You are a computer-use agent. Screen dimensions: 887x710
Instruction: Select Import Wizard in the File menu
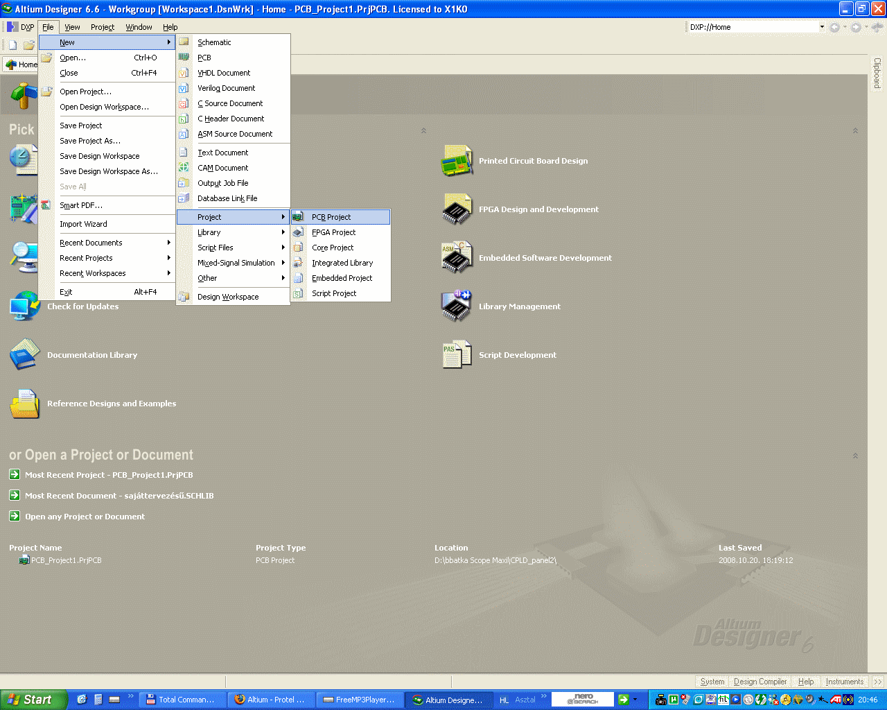tap(107, 224)
